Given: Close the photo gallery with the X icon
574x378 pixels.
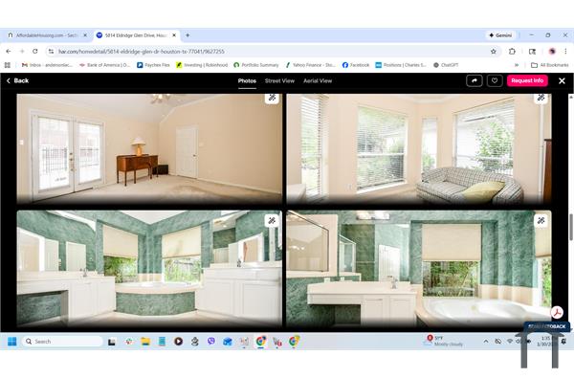Looking at the screenshot, I should 562,81.
